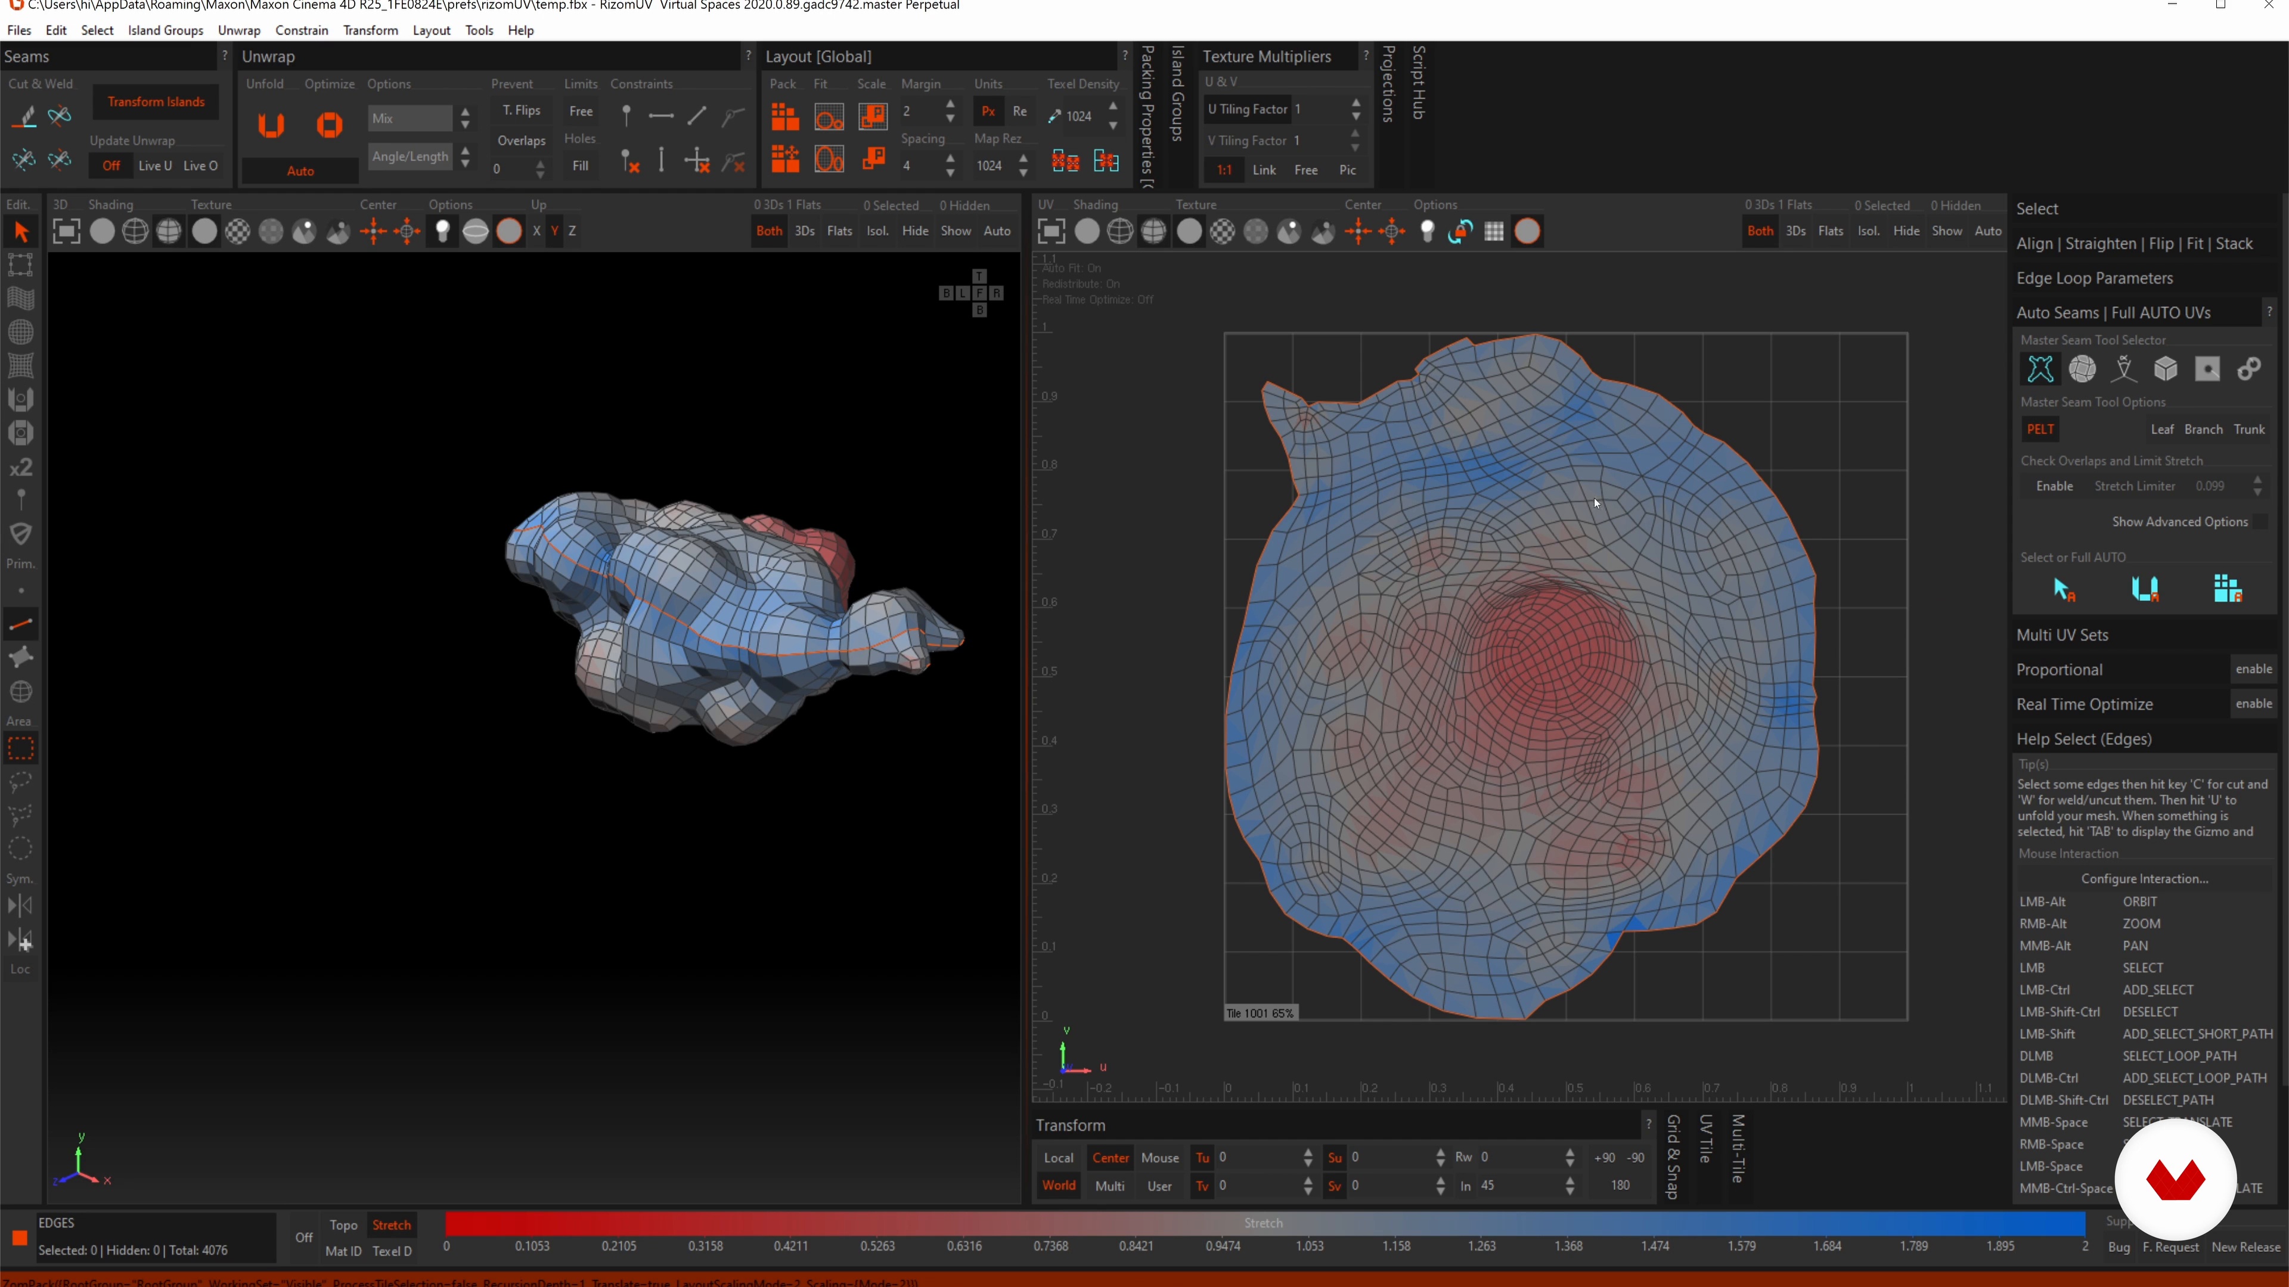Screen dimensions: 2289x1287
Task: Click the grid icon in UV options
Action: (x=1494, y=232)
